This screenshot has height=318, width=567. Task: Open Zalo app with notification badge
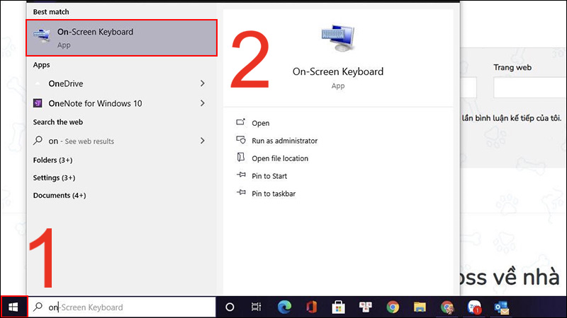pyautogui.click(x=474, y=307)
